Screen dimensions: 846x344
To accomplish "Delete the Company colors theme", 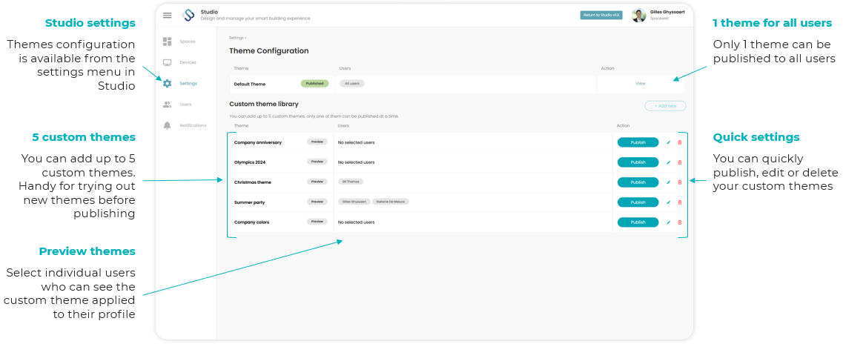I will coord(680,222).
